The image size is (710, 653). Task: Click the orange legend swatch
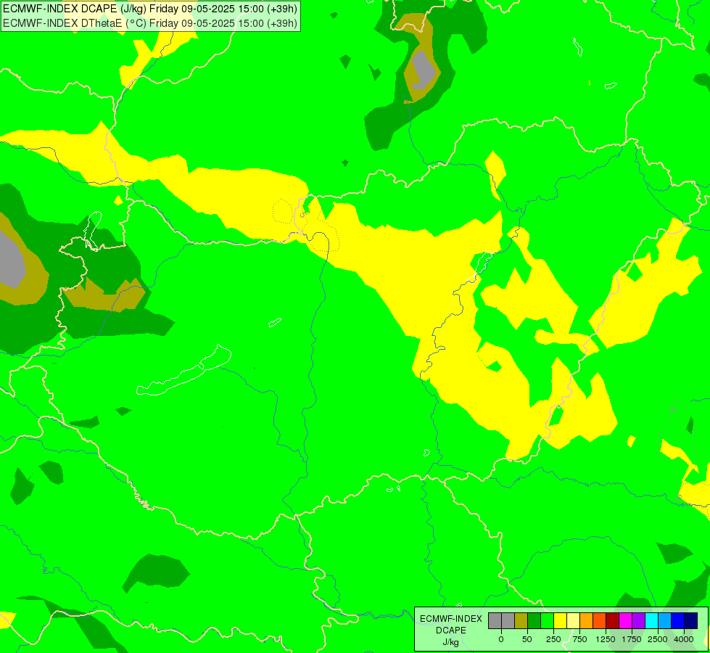[587, 621]
